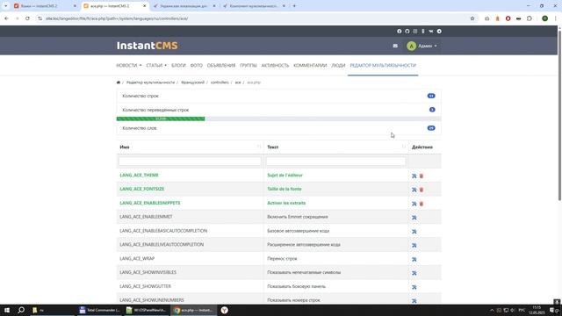Open browser extensions puzzle icon
The width and height of the screenshot is (562, 316).
(530, 18)
